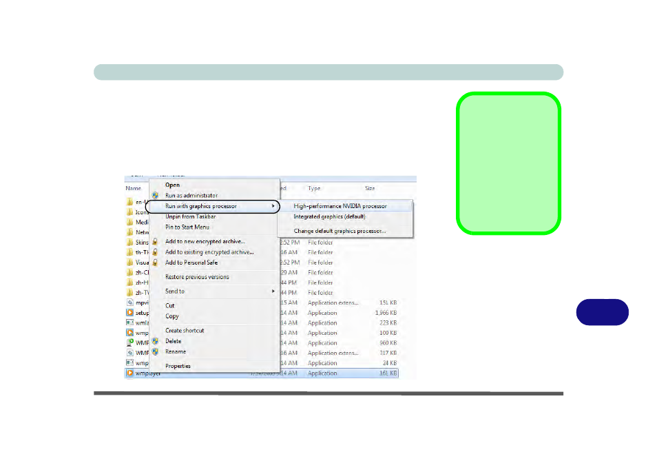Screen dimensions: 657x463
Task: Select High-performance NVIDIA processor
Action: [340, 206]
